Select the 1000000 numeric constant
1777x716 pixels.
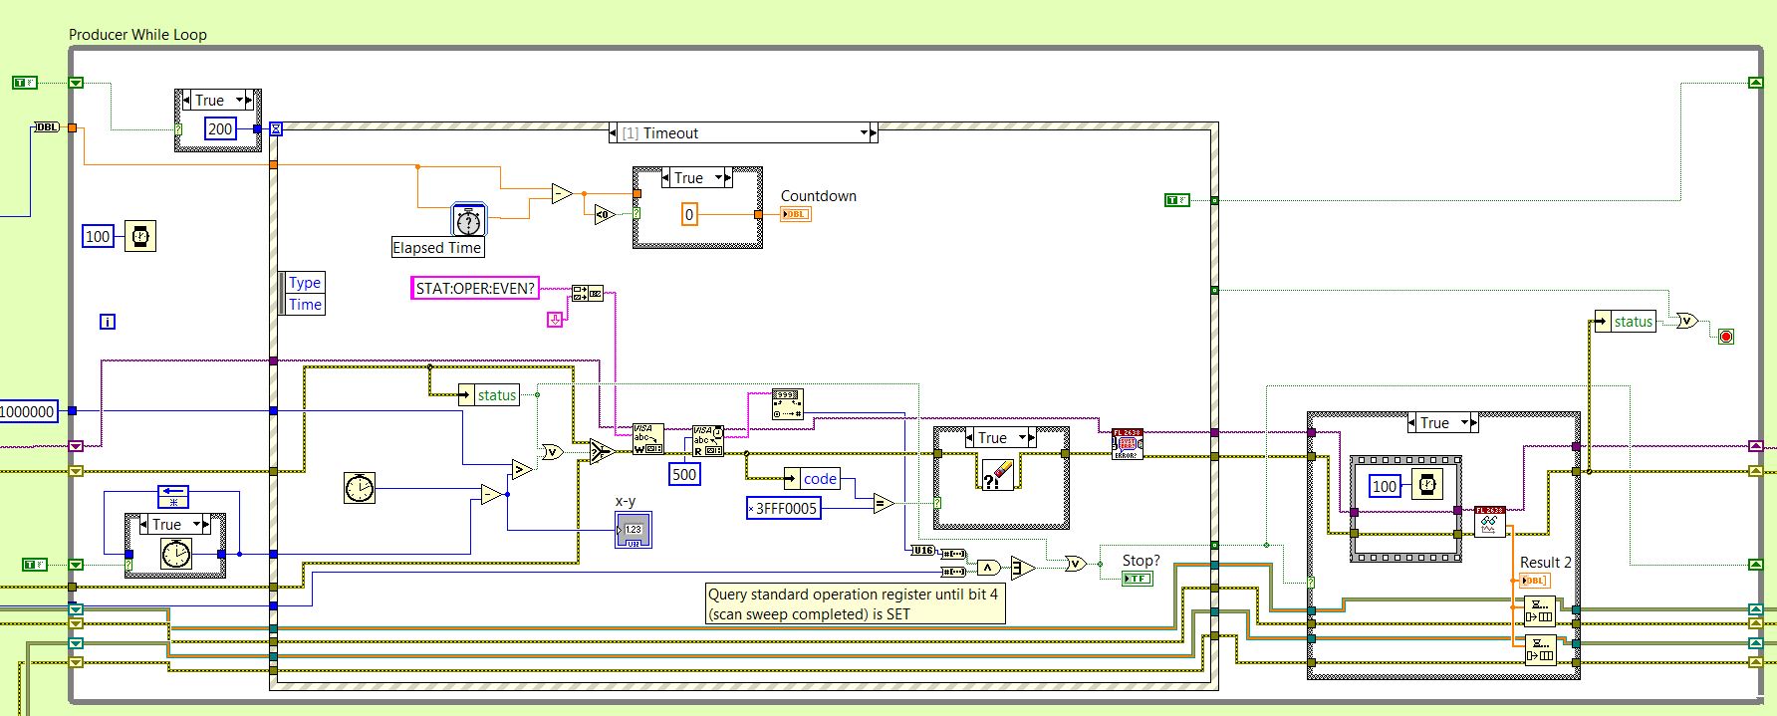[x=28, y=410]
